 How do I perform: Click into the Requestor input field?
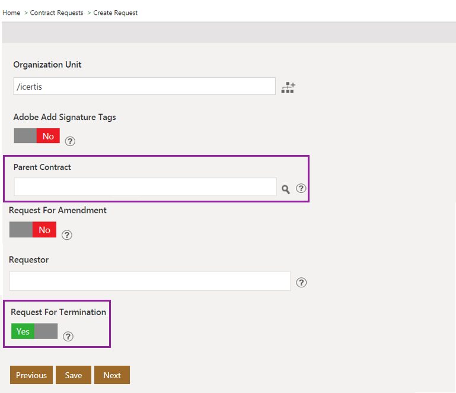pos(149,281)
